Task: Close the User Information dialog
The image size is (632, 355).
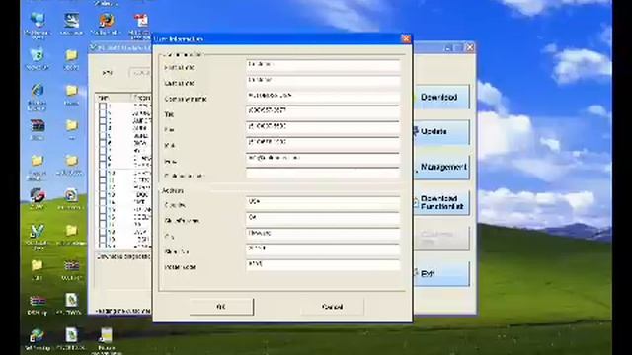Action: [406, 39]
